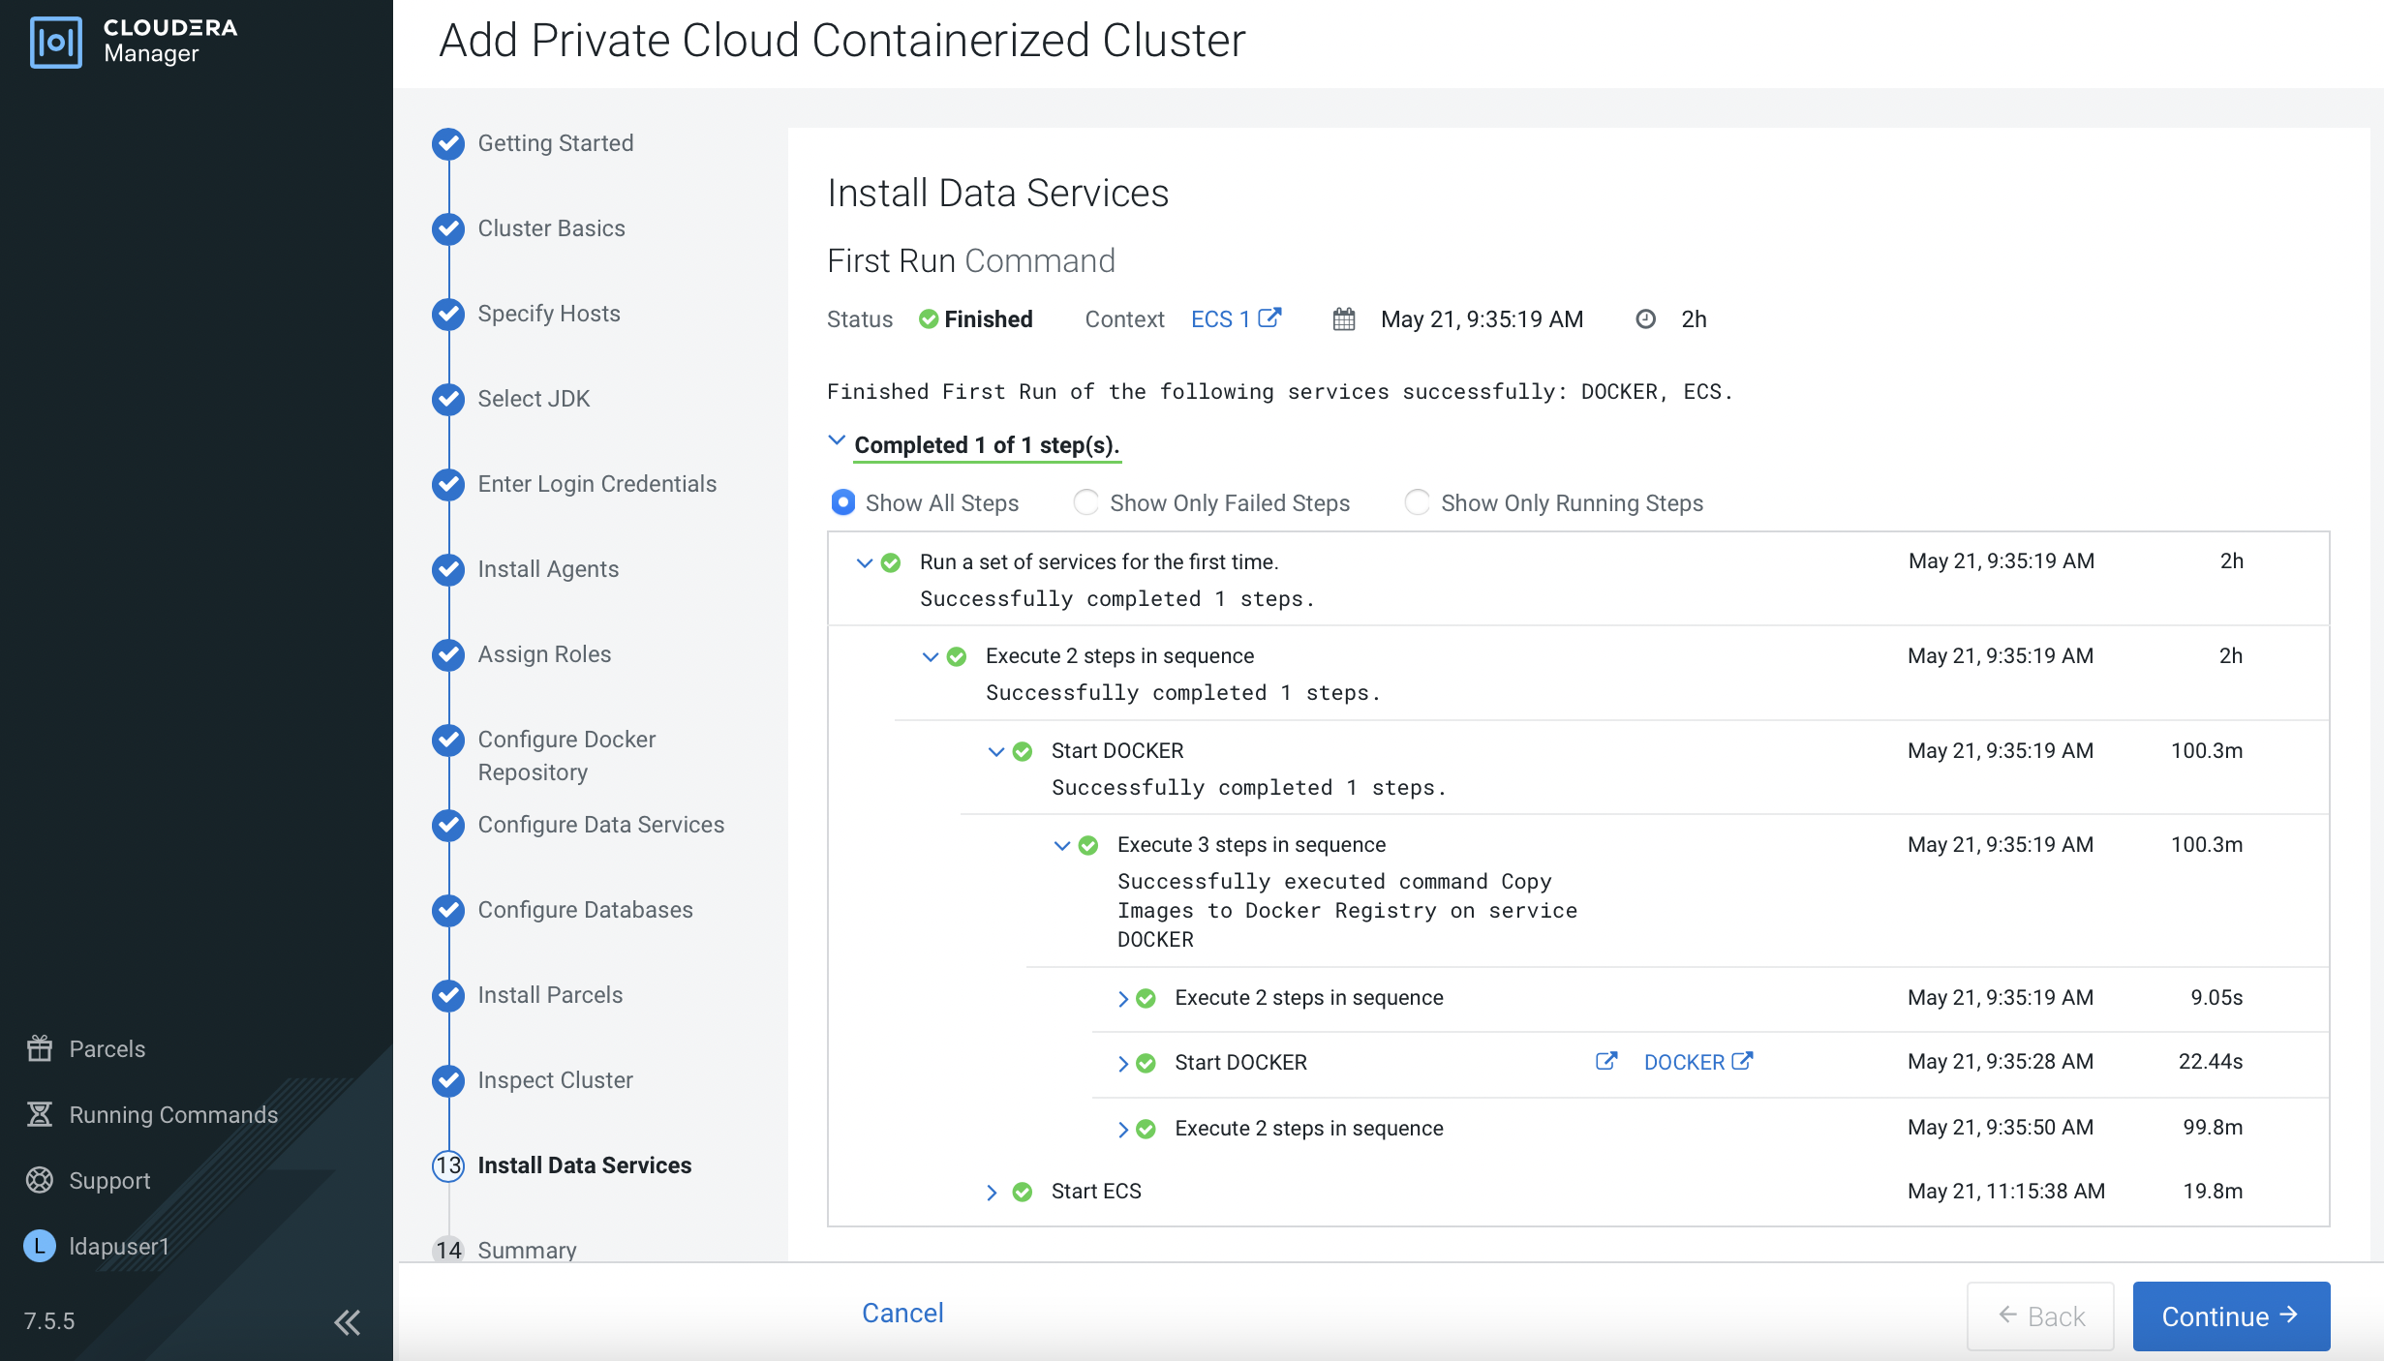
Task: Click the Cancel link
Action: pyautogui.click(x=902, y=1313)
